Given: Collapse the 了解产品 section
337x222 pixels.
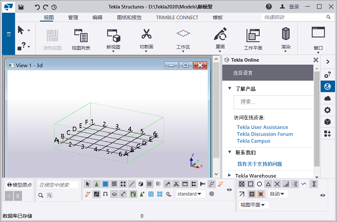Looking at the screenshot, I should coord(229,88).
